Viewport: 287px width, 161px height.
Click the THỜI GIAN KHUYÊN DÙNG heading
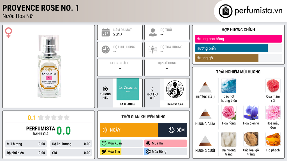coord(143,117)
